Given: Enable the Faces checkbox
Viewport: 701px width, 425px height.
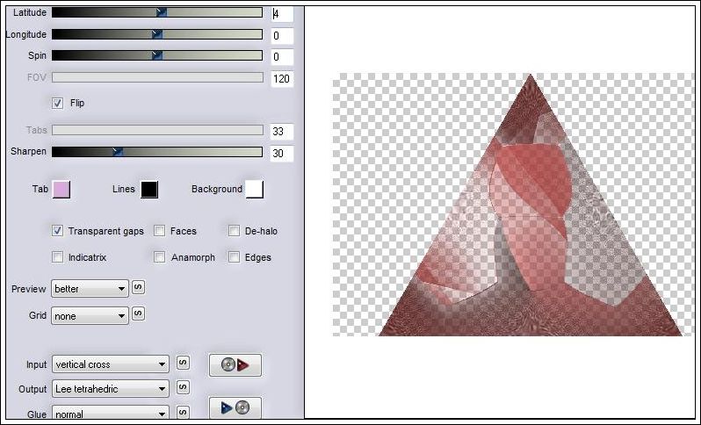Looking at the screenshot, I should (x=159, y=231).
